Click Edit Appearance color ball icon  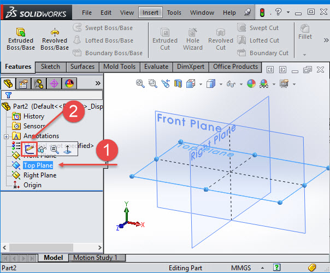click(251, 84)
